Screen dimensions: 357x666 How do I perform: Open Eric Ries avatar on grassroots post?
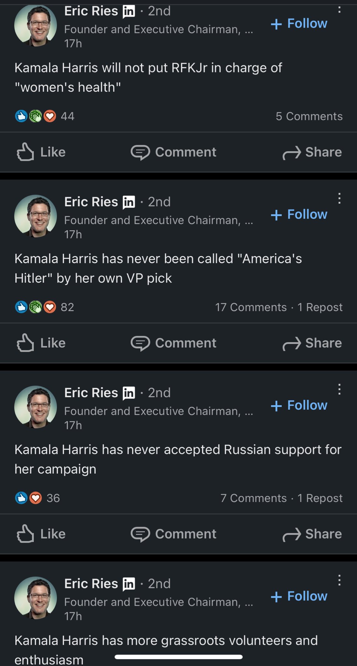click(35, 598)
